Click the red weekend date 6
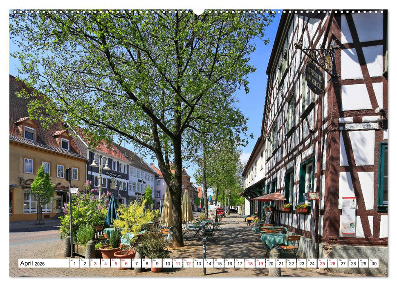 pyautogui.click(x=126, y=264)
